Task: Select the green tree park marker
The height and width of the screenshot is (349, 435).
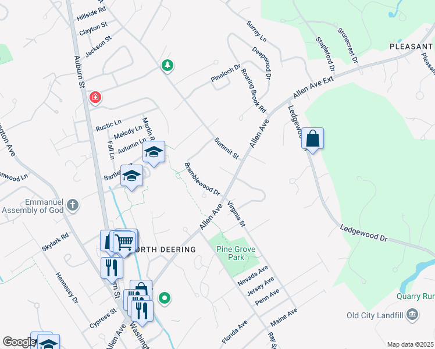Action: pyautogui.click(x=167, y=66)
